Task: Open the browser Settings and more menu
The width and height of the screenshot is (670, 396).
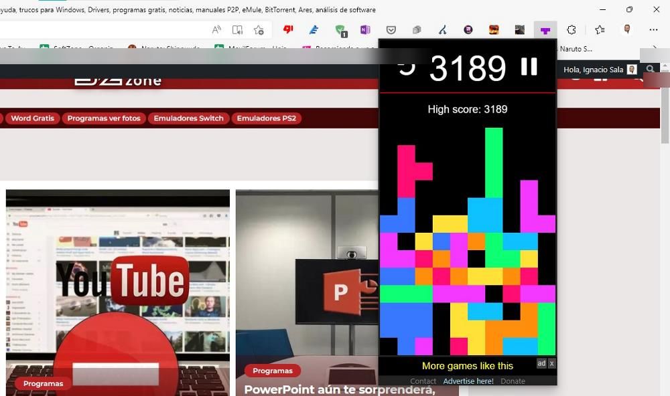Action: [653, 30]
